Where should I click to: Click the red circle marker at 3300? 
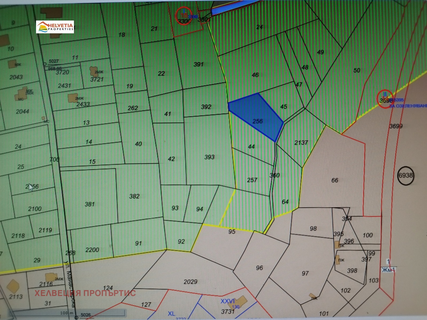[x=184, y=16]
